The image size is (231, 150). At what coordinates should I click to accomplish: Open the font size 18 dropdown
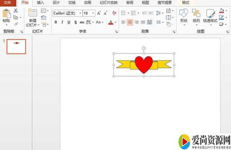point(93,13)
